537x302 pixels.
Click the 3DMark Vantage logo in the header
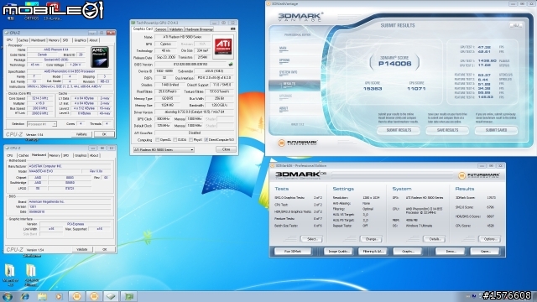[x=300, y=17]
